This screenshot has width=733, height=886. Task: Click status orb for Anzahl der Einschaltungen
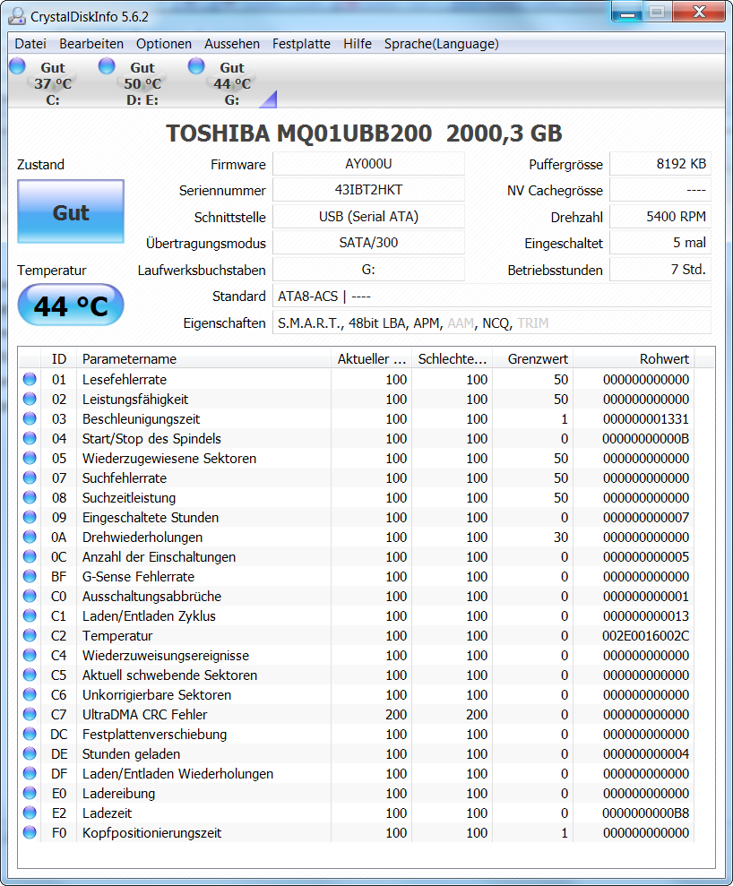point(30,556)
